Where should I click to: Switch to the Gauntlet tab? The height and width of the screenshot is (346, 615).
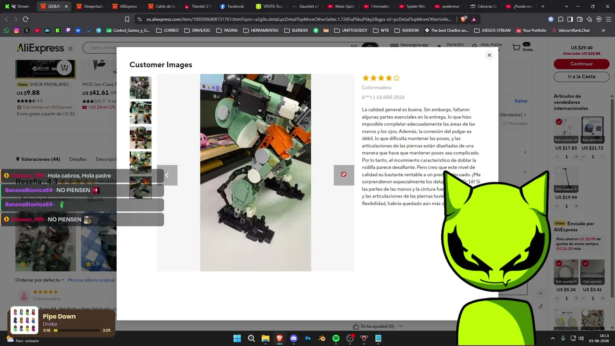(x=306, y=6)
